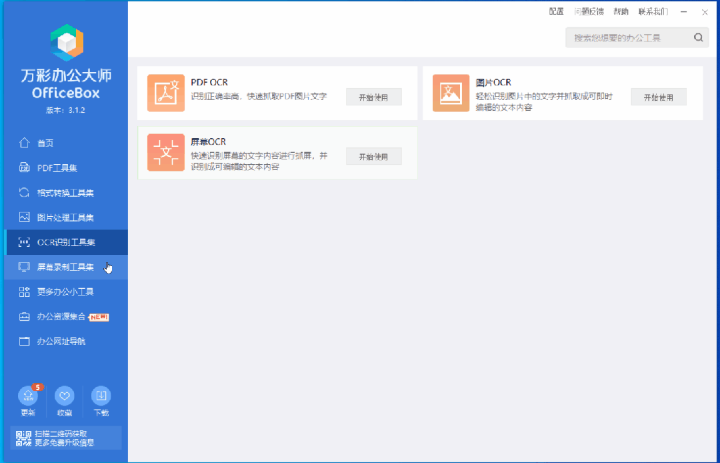Image resolution: width=720 pixels, height=463 pixels.
Task: Click the 下载 download icon
Action: coord(101,396)
